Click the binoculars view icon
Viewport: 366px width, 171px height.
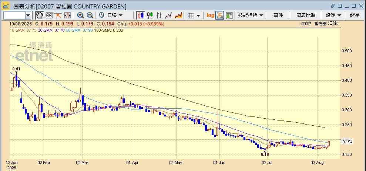(49, 15)
